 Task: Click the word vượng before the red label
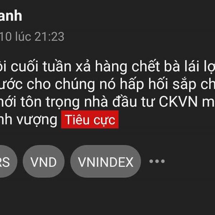(37, 120)
